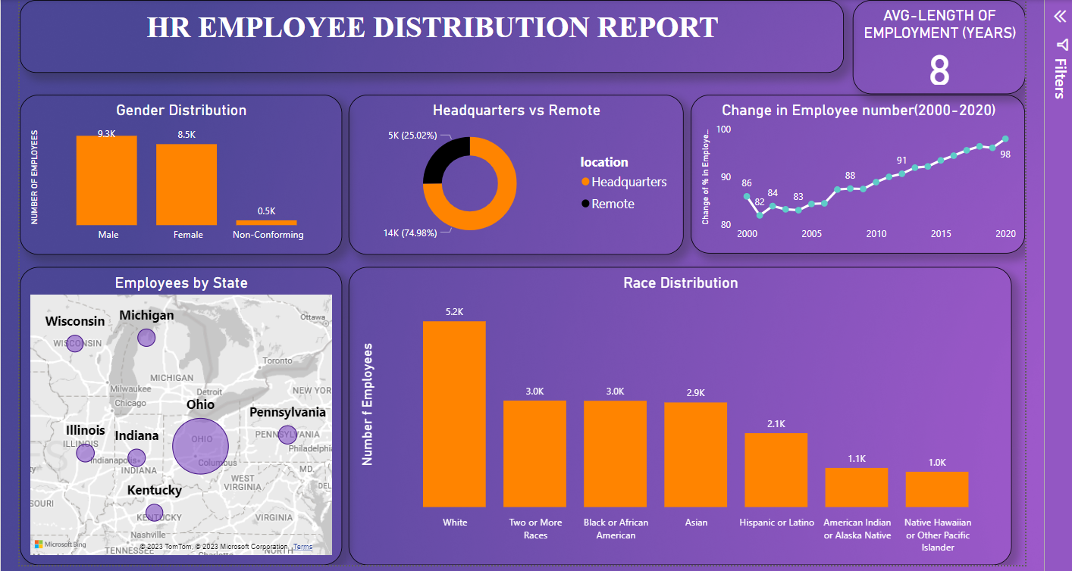Select the Ohio bubble on the state map
This screenshot has width=1072, height=571.
[199, 446]
